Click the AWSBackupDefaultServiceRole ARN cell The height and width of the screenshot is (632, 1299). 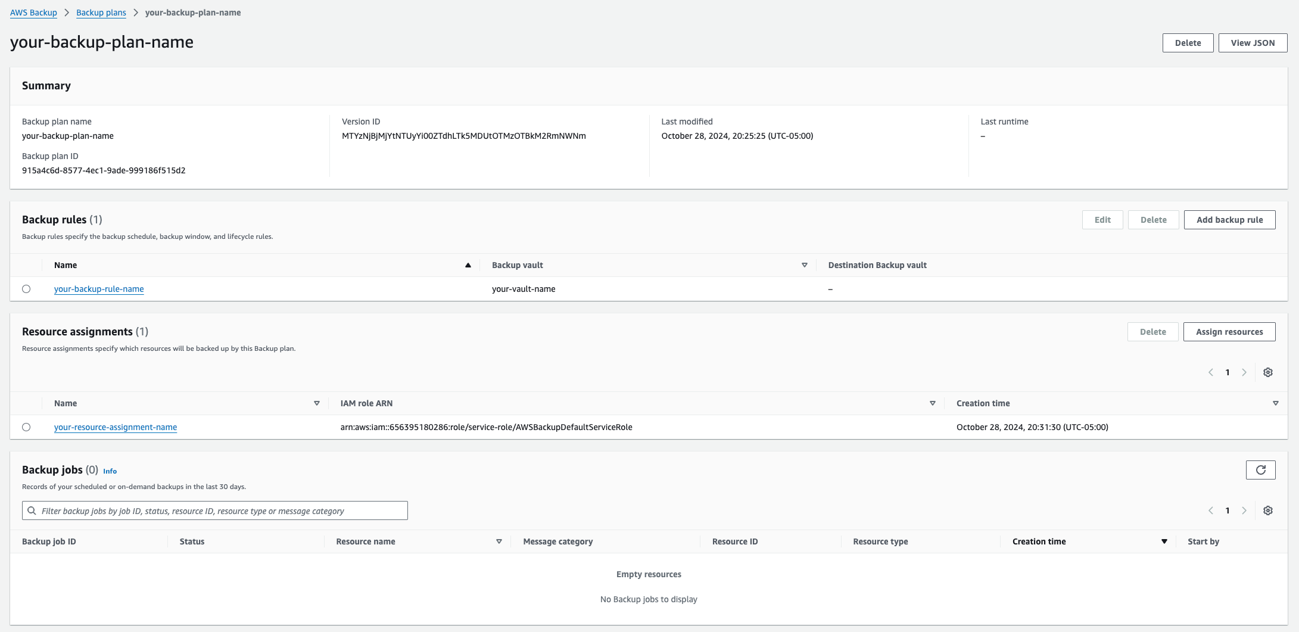pyautogui.click(x=487, y=427)
